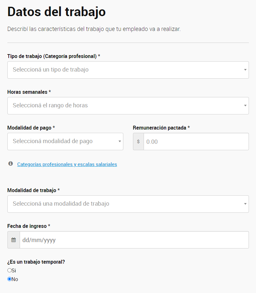Click the 'No' radio label text
This screenshot has width=256, height=293.
(x=15, y=279)
